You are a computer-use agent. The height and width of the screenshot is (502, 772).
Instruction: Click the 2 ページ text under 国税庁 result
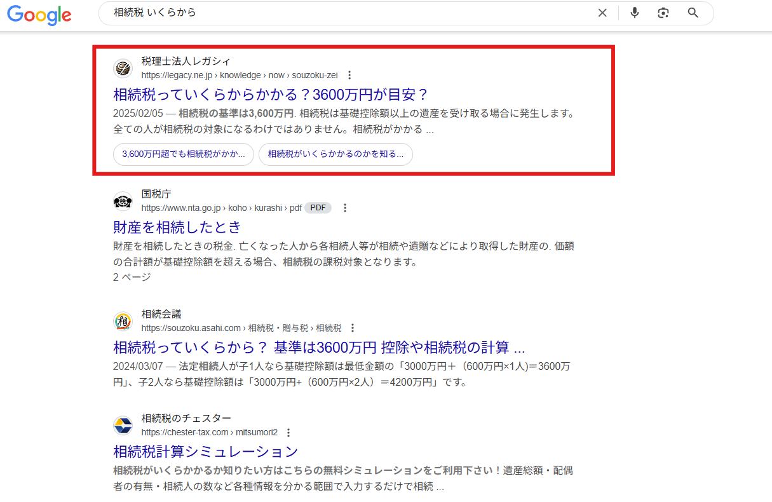coord(132,277)
